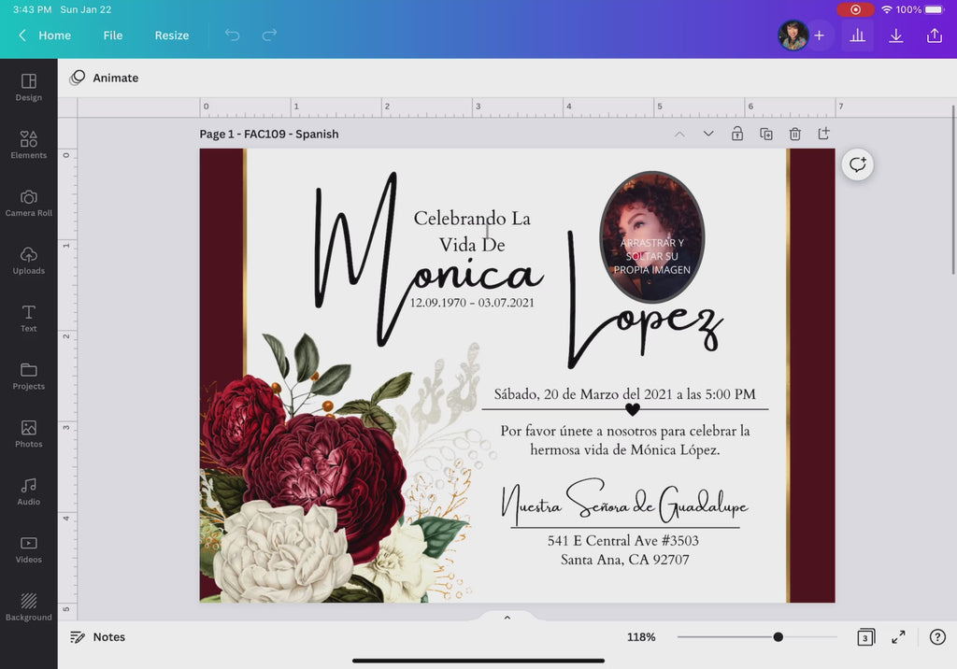Viewport: 957px width, 669px height.
Task: Move page up chevron
Action: [x=679, y=134]
